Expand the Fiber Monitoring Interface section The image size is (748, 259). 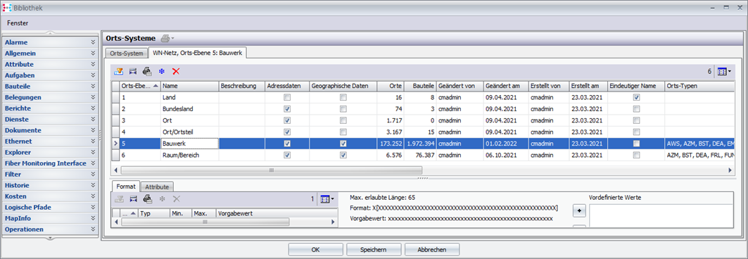(50, 163)
